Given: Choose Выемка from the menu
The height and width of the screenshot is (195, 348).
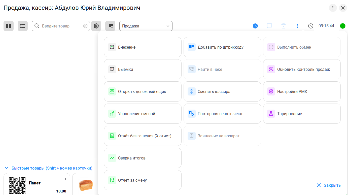Looking at the screenshot, I should coord(143,69).
